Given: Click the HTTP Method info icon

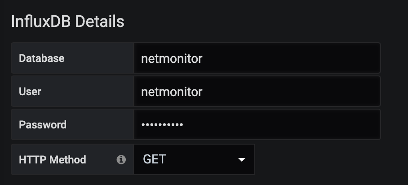Looking at the screenshot, I should 121,159.
